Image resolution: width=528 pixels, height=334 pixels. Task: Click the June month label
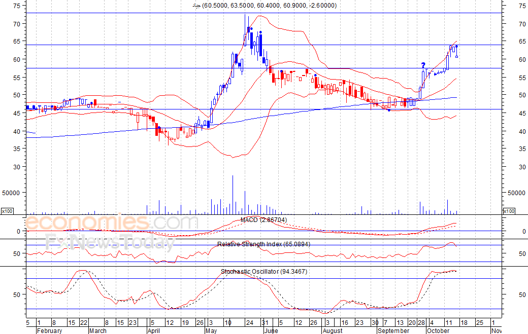271,330
